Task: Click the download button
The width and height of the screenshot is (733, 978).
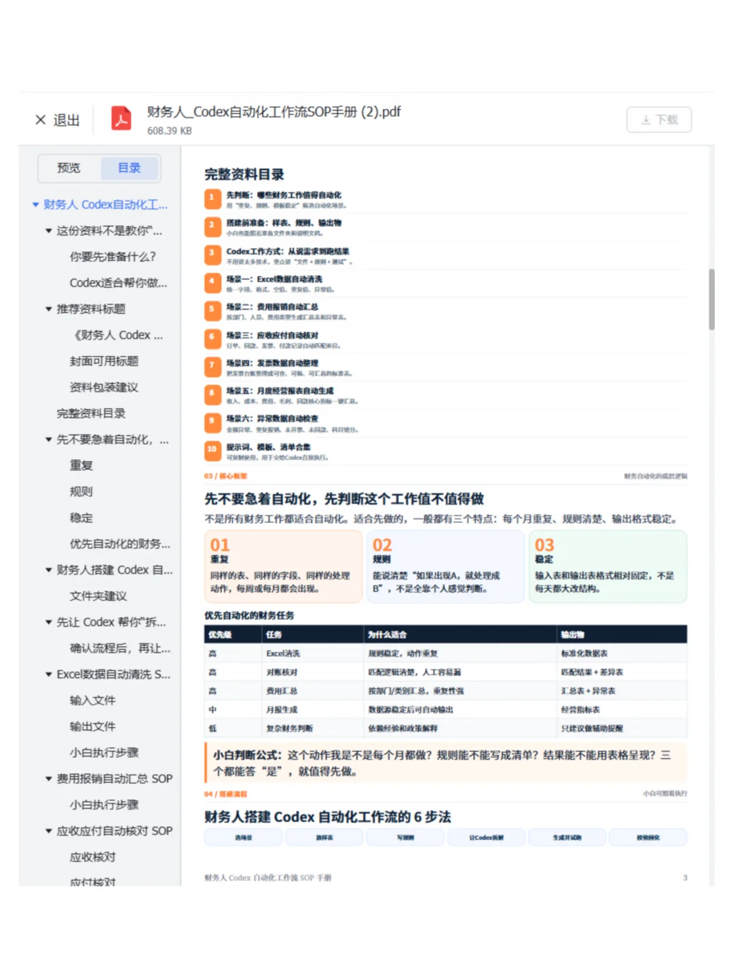Action: [x=659, y=120]
